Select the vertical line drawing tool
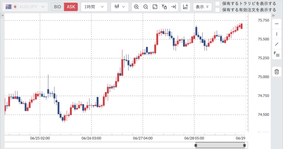 276,34
